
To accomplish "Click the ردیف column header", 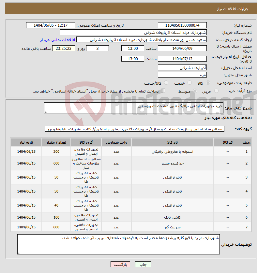I will (247, 142).
